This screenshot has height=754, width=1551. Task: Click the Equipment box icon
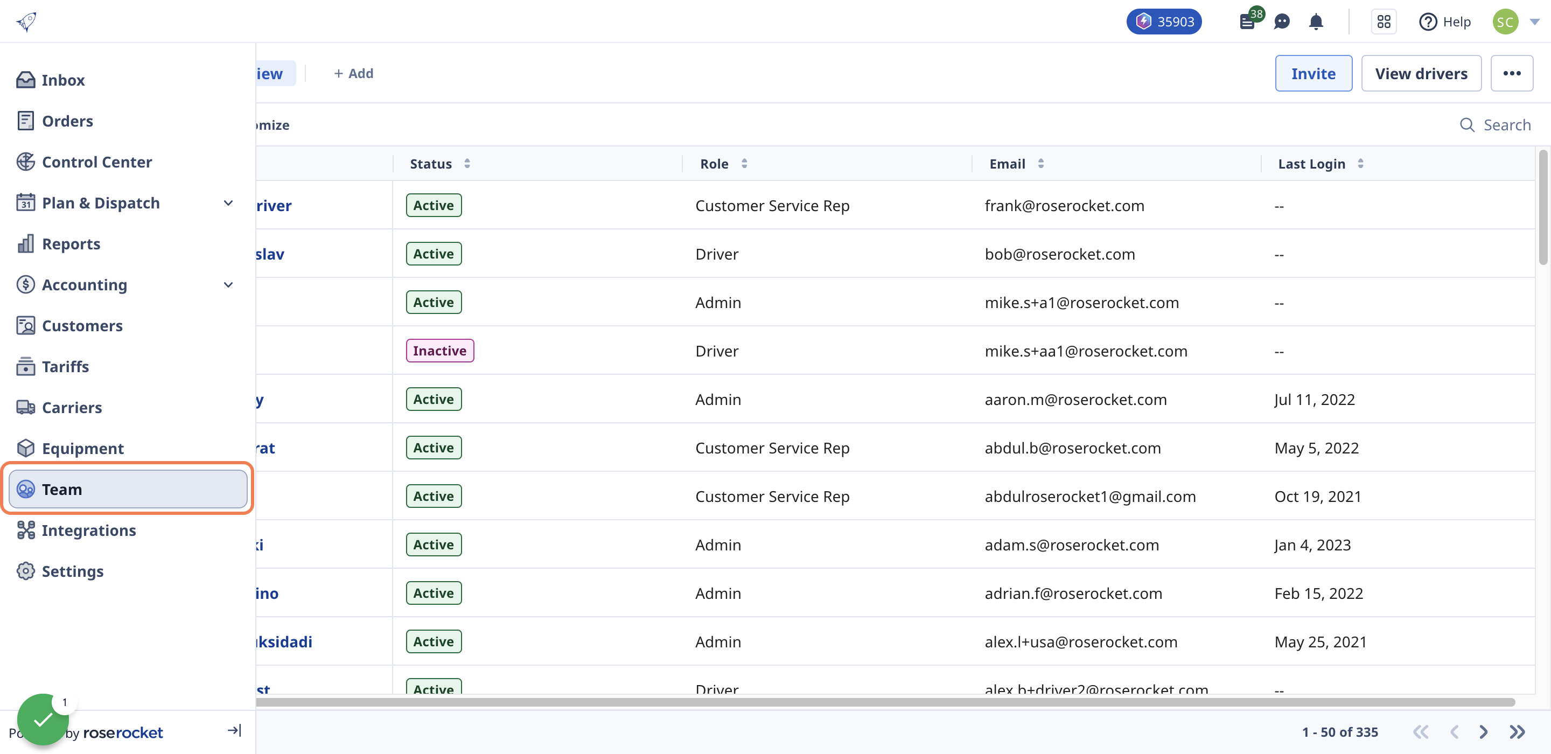(25, 449)
